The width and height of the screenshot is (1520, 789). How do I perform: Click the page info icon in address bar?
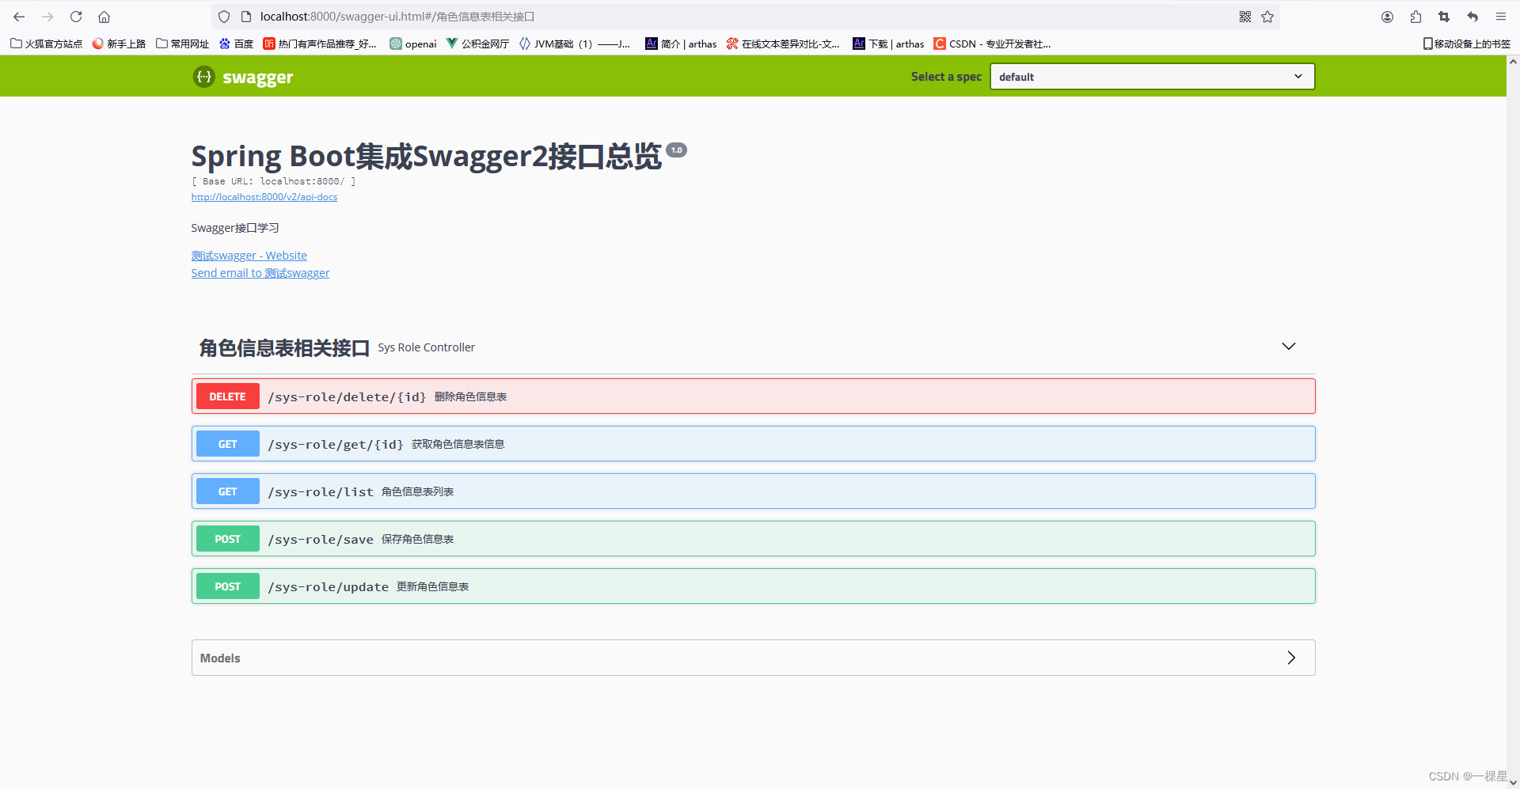click(x=246, y=17)
